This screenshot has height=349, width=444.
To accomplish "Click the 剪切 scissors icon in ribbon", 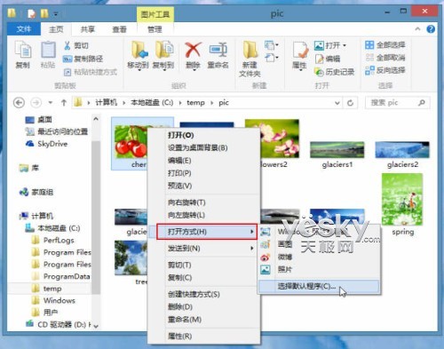I will (x=67, y=45).
